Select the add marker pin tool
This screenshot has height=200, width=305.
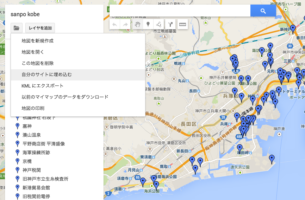(x=148, y=24)
